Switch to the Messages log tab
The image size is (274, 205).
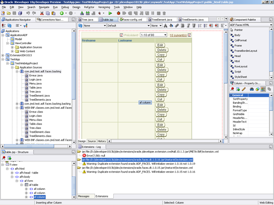(x=83, y=196)
